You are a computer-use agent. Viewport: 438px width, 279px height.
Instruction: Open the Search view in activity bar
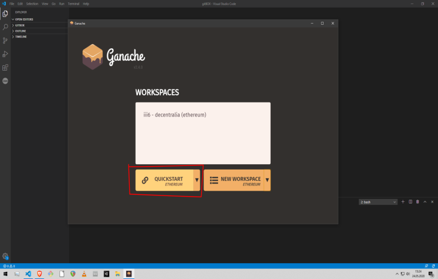point(5,27)
